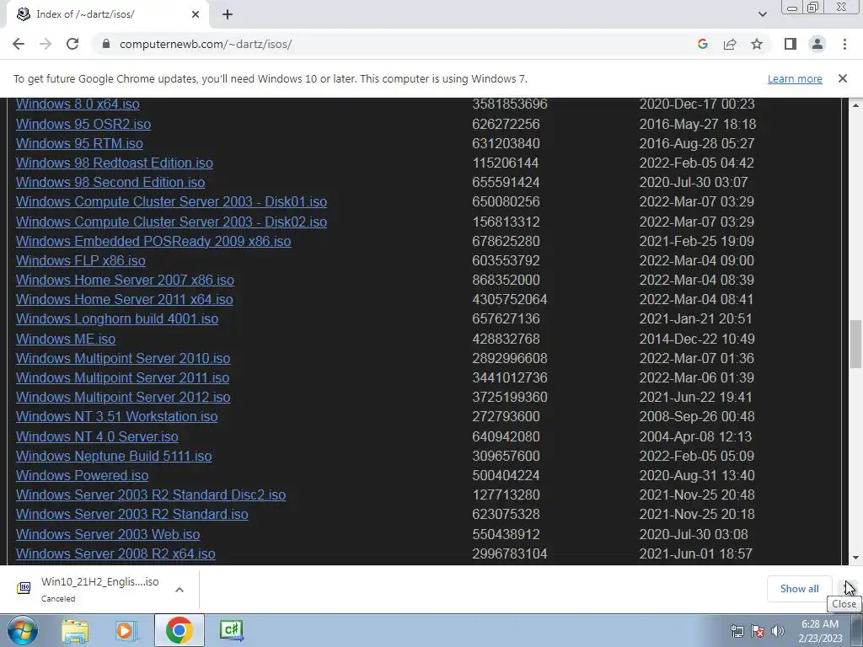
Task: Reload the current page
Action: [72, 44]
